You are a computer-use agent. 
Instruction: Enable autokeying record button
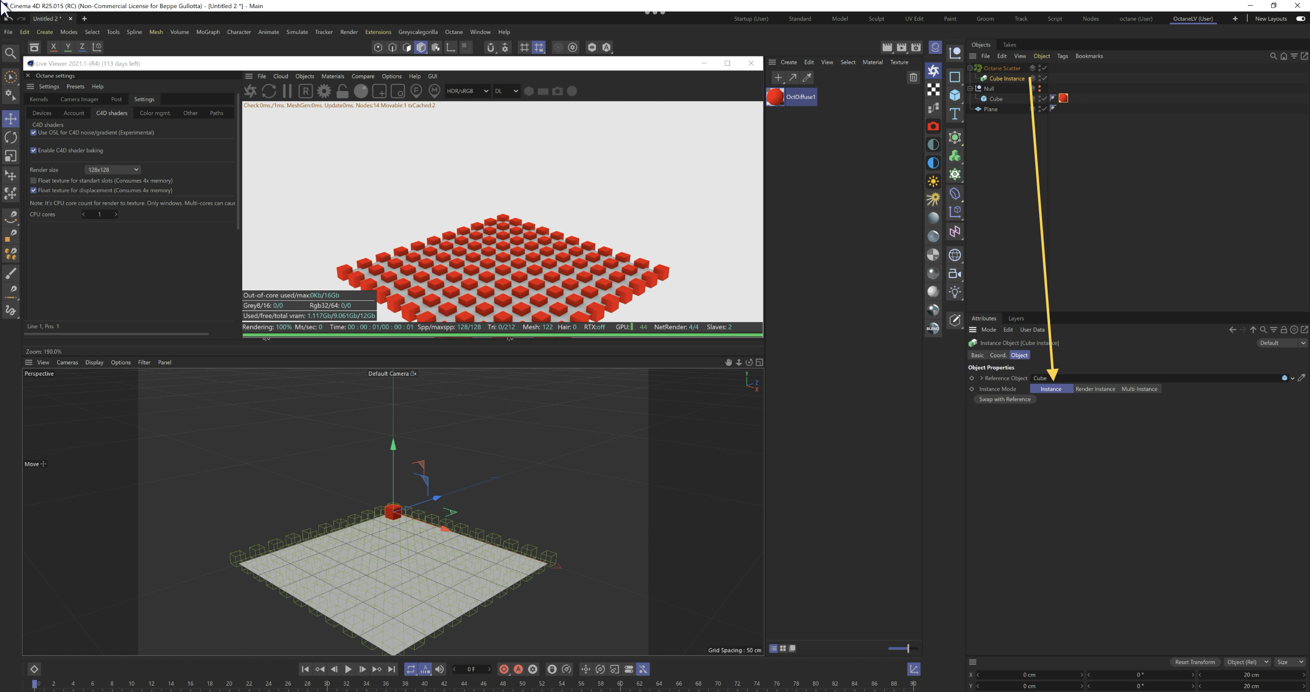(518, 669)
